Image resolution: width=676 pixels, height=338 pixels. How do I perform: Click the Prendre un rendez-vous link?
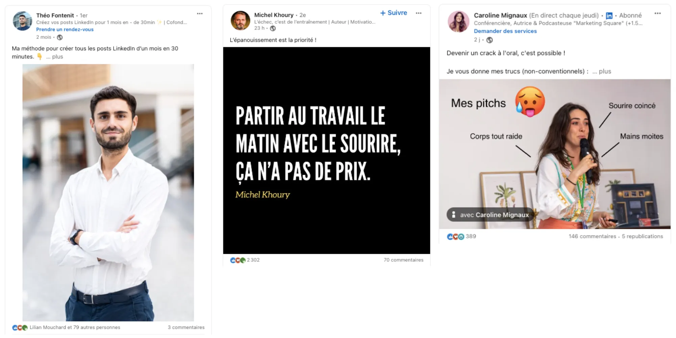click(x=65, y=29)
